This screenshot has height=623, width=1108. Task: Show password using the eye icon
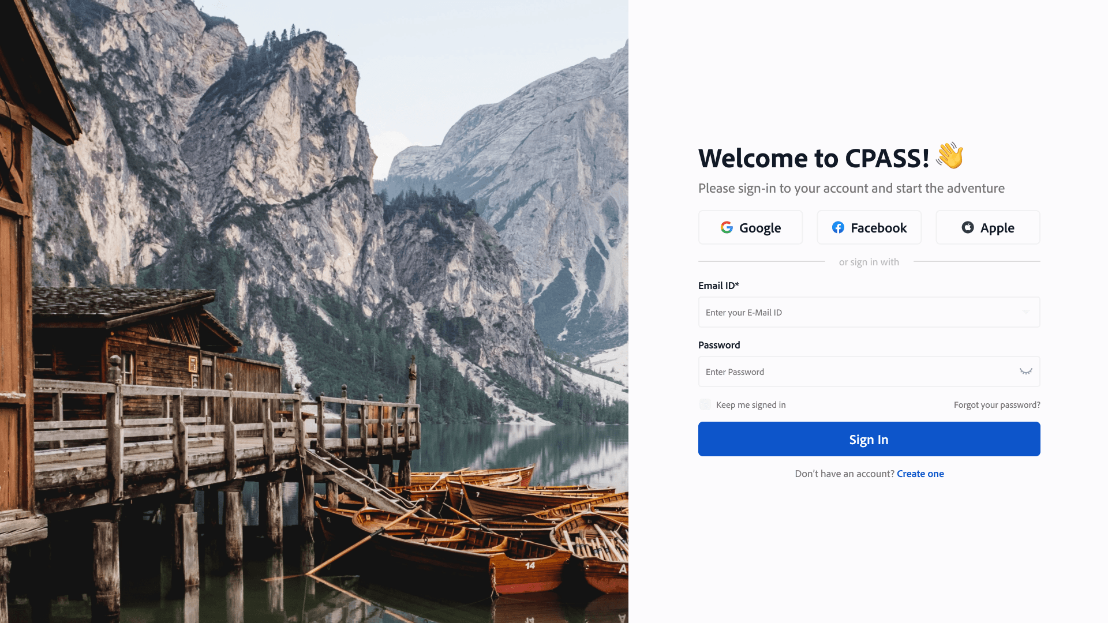tap(1025, 371)
